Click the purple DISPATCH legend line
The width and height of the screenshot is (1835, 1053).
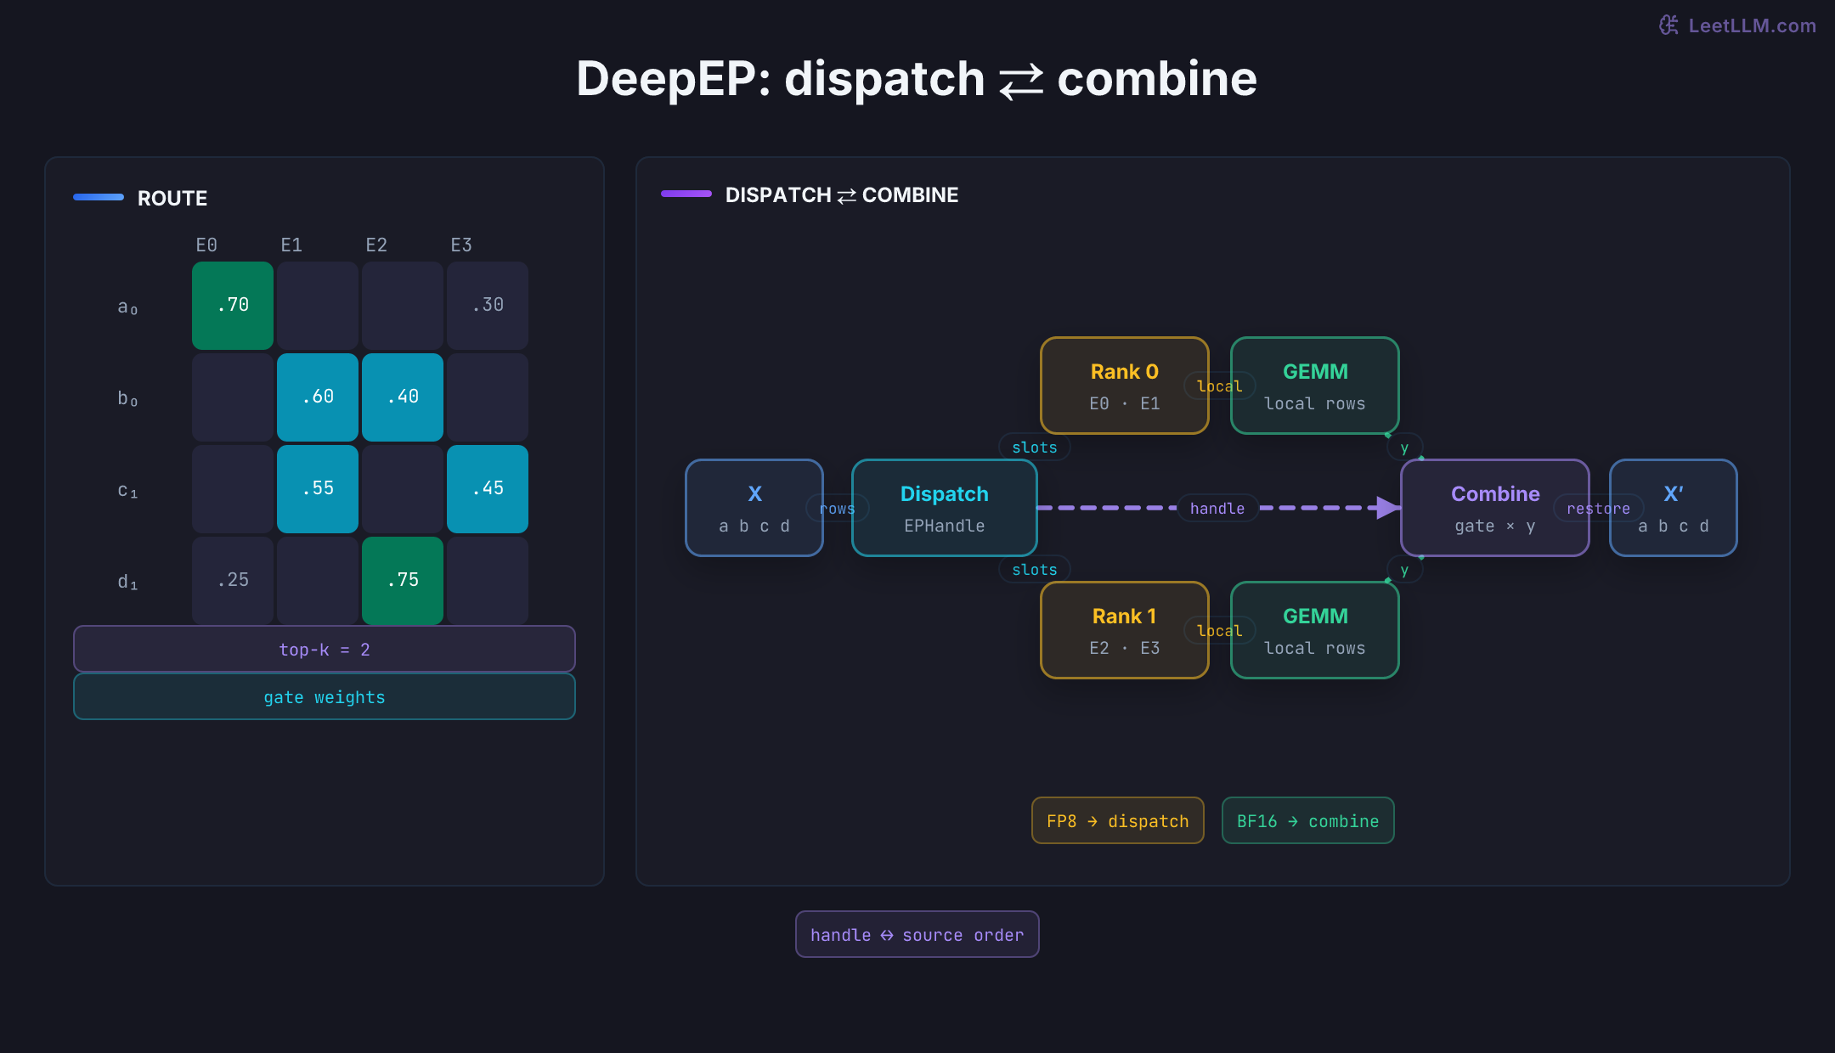click(x=686, y=194)
